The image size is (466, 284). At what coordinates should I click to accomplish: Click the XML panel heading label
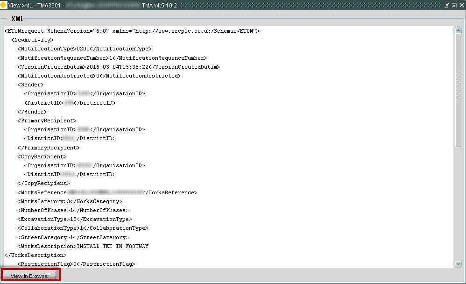[x=17, y=19]
